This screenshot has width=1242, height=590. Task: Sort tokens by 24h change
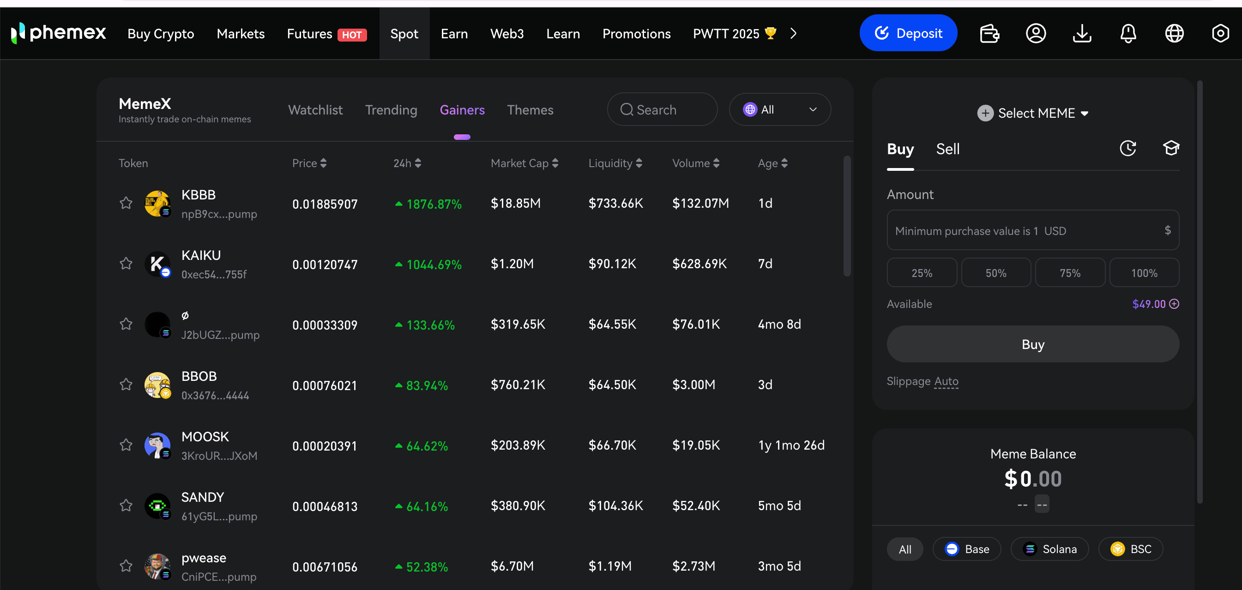407,163
